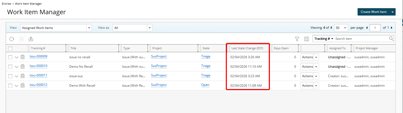Sort by Last State Change column header
The image size is (403, 113).
(x=247, y=48)
